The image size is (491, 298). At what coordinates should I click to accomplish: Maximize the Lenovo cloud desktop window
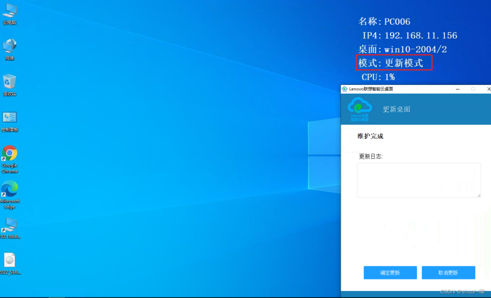point(473,89)
